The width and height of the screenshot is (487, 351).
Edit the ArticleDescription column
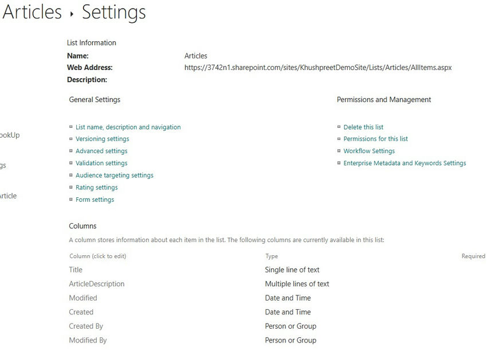point(96,284)
